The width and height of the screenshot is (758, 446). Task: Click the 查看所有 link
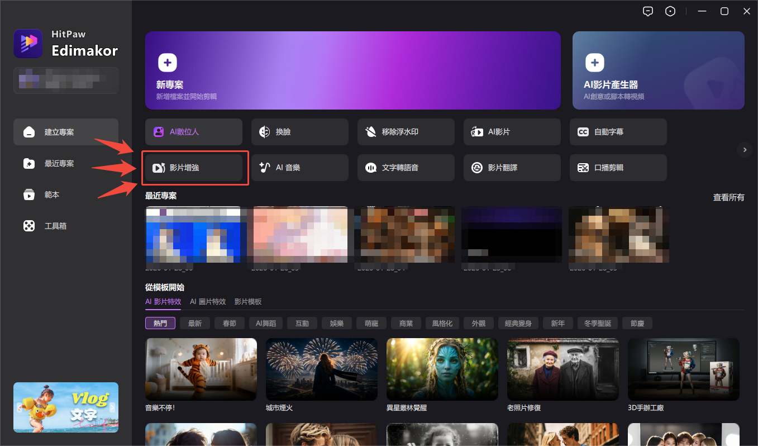coord(728,197)
